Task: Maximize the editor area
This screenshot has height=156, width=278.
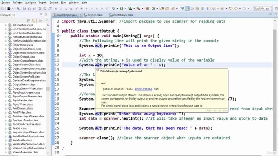Action: 276,15
